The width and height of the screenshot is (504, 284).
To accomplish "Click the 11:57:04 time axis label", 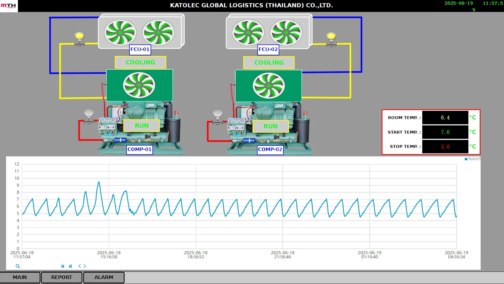I will point(22,255).
